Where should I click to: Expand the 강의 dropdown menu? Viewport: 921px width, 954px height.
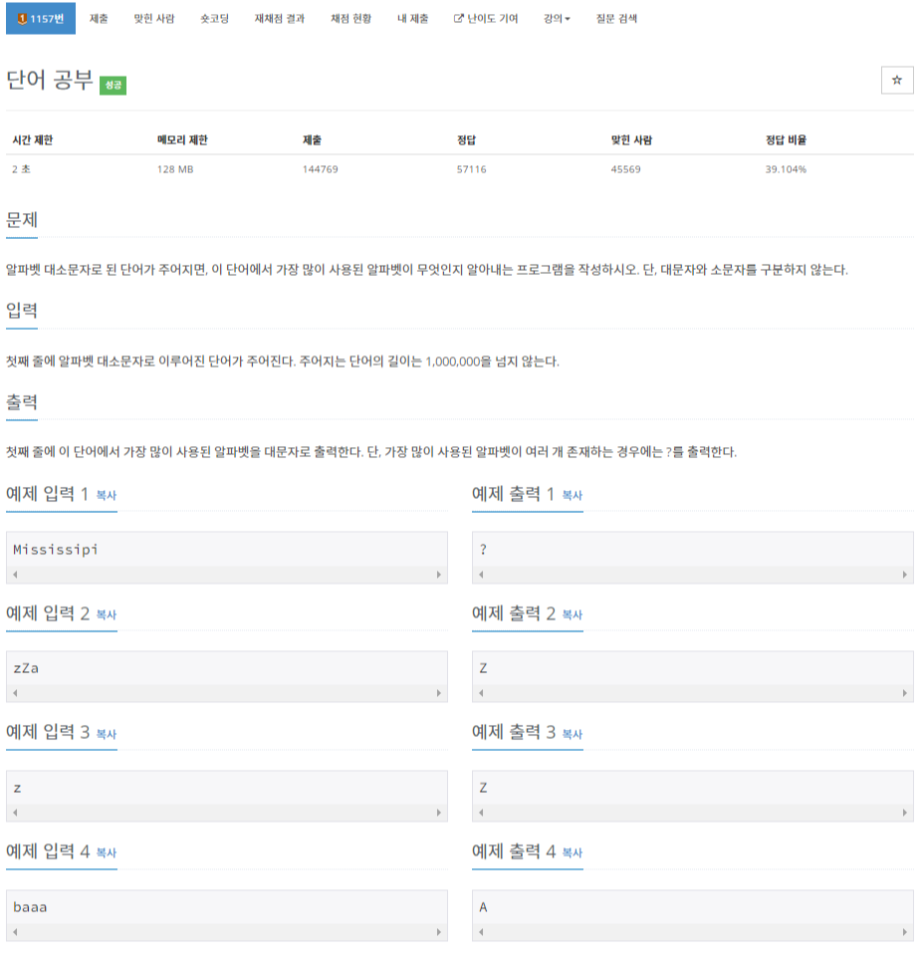(557, 18)
